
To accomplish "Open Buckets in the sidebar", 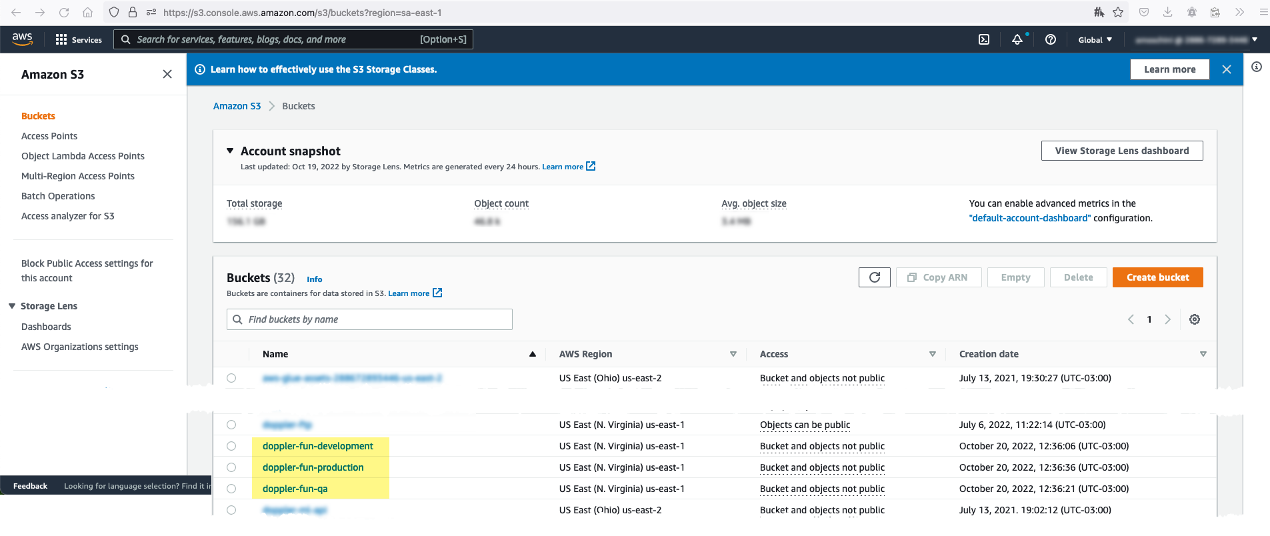I will coord(38,116).
